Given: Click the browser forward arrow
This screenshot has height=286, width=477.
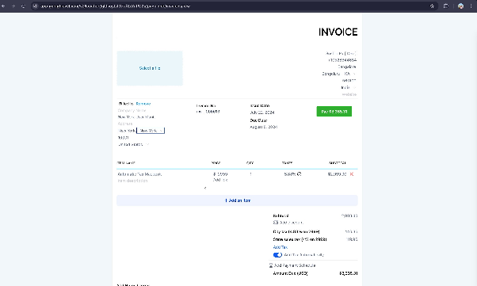Looking at the screenshot, I should [x=13, y=6].
